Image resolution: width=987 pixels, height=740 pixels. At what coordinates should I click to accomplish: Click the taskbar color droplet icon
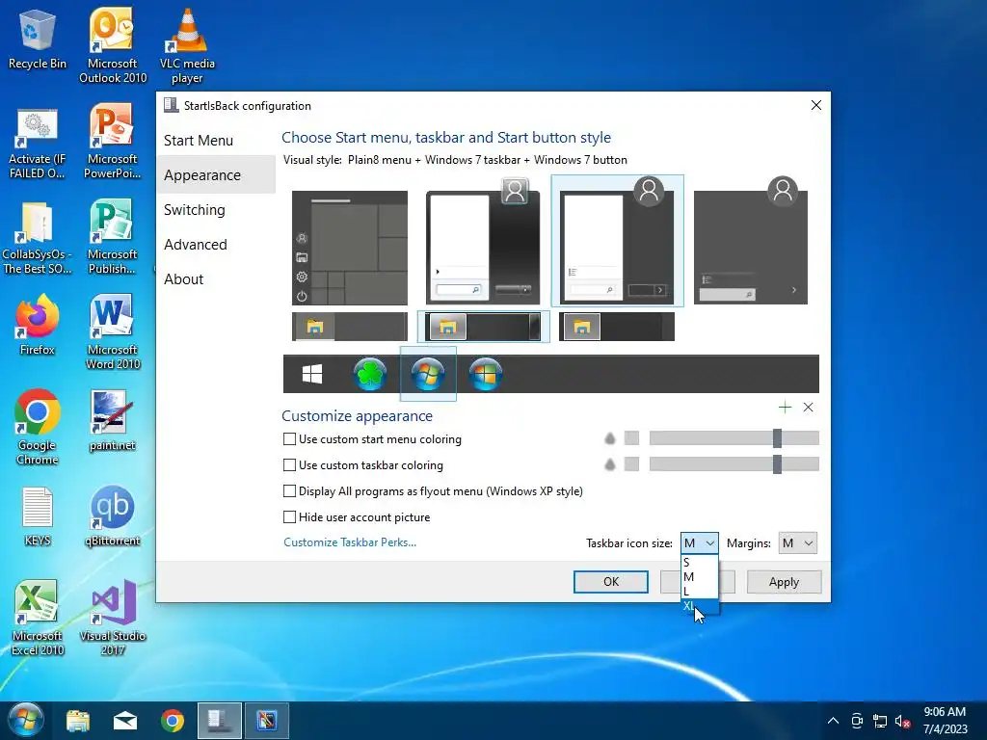point(609,465)
